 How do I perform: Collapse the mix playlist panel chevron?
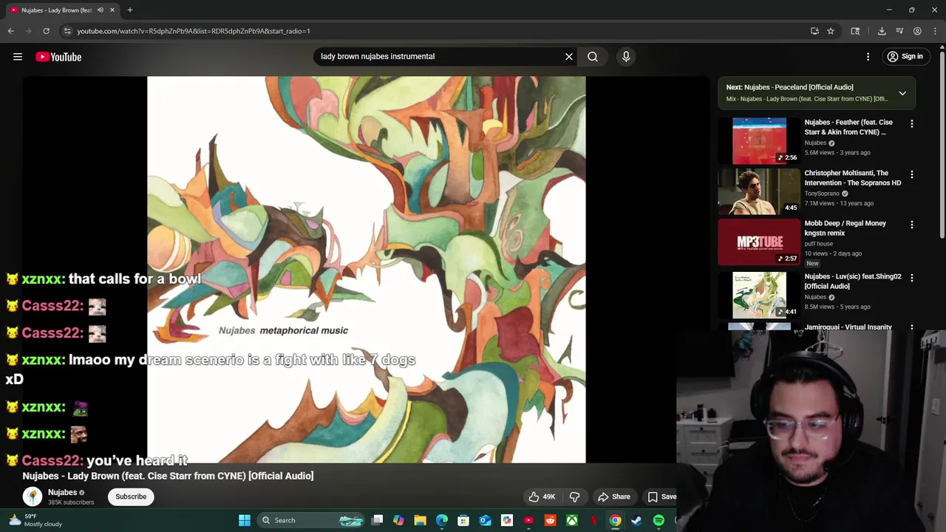(902, 93)
